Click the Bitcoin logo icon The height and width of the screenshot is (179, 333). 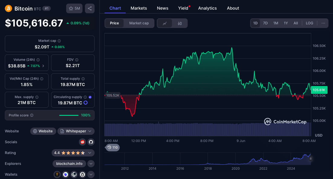(x=8, y=8)
